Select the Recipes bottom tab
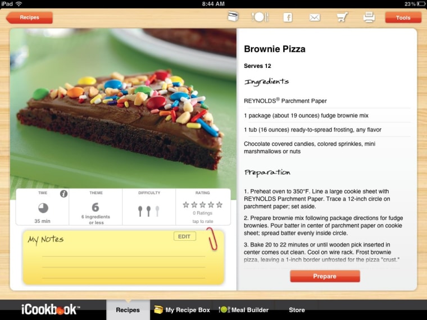427x320 pixels. click(x=128, y=310)
